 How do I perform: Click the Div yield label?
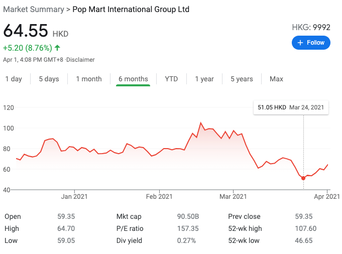[x=129, y=240]
